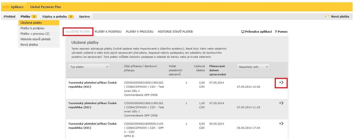Open the Aplikace menu

[x=17, y=7]
